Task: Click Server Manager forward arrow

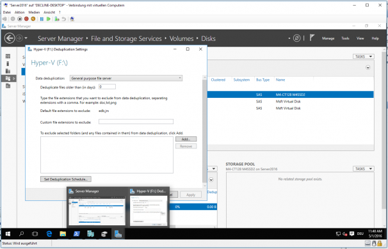Action: [x=19, y=38]
